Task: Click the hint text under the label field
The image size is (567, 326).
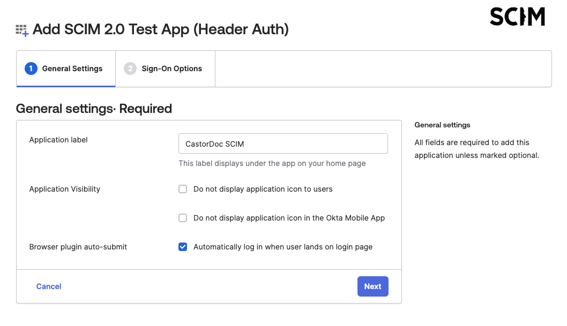Action: [272, 163]
